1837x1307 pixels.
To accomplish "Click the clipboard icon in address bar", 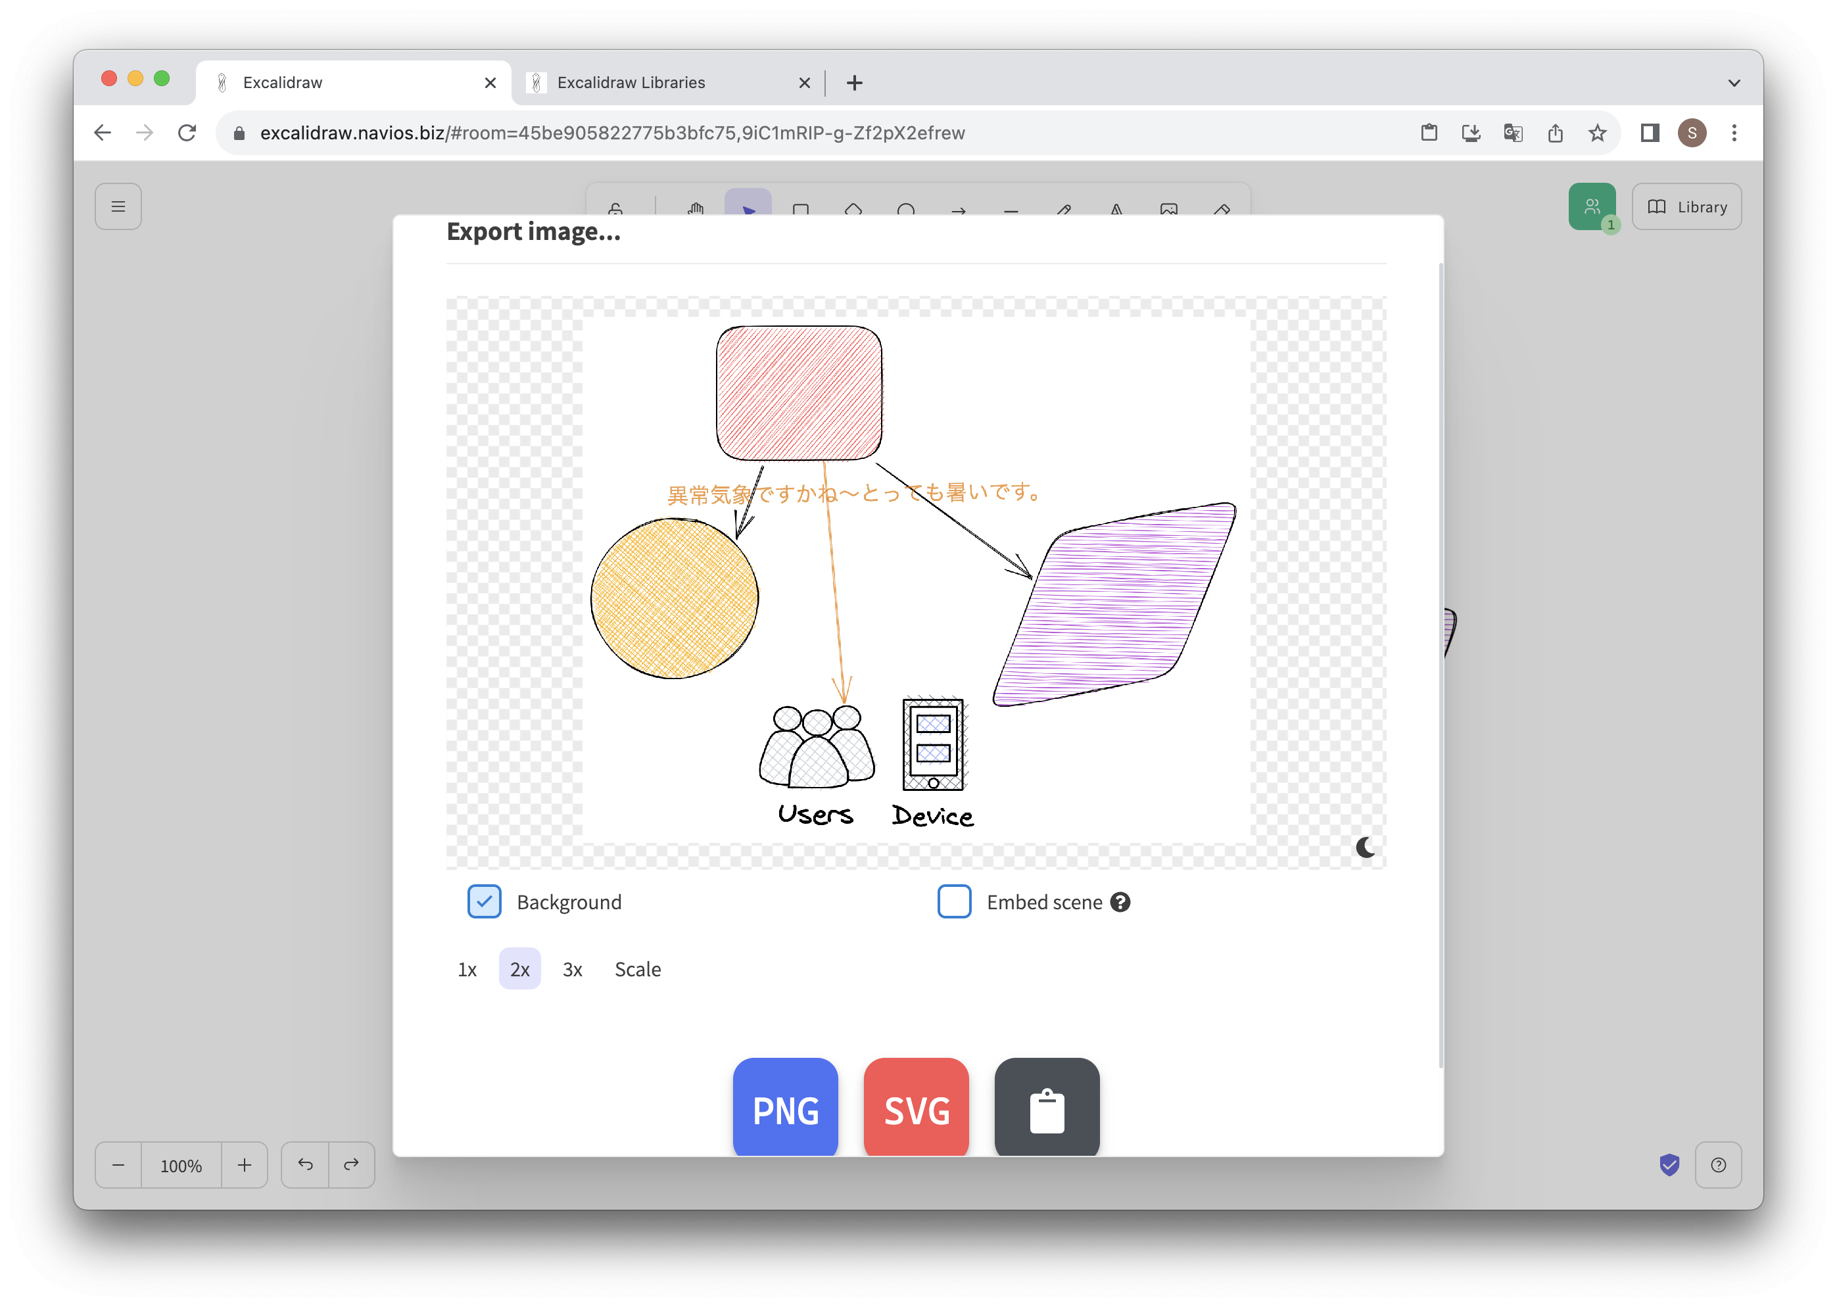I will 1429,133.
